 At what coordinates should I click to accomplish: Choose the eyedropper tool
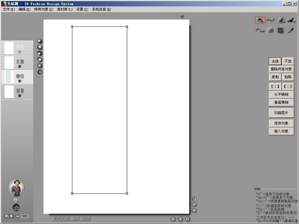click(291, 31)
